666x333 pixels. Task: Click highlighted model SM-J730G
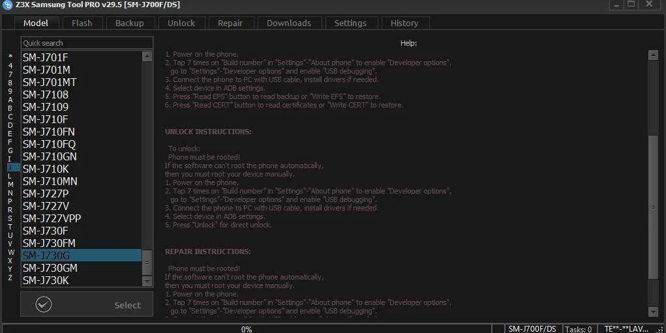(81, 255)
